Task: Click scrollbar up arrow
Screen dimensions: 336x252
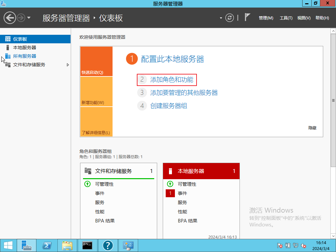Action: coord(333,31)
